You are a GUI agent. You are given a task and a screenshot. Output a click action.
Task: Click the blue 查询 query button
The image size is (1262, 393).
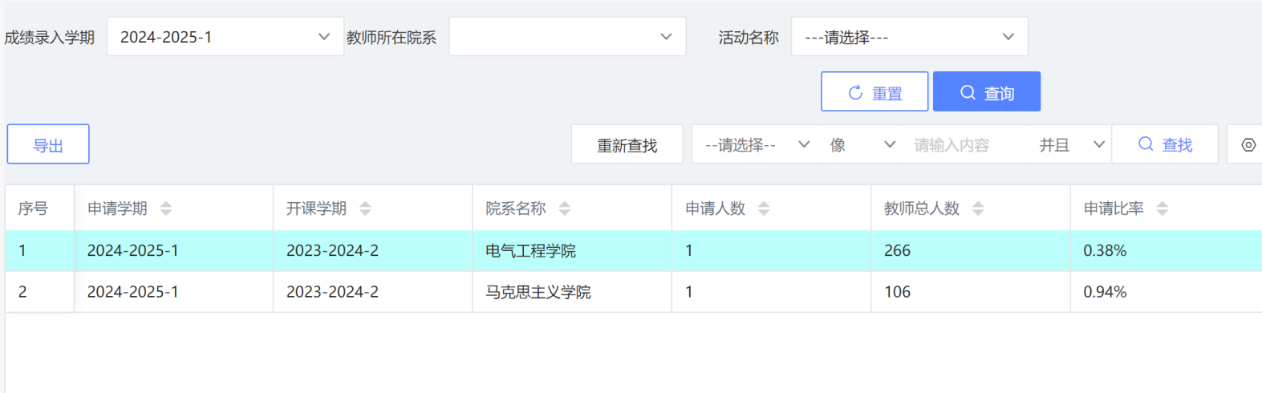click(987, 92)
